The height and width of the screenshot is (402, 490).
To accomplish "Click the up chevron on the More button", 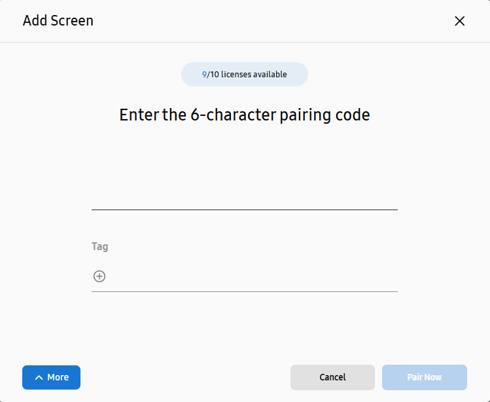I will pyautogui.click(x=39, y=378).
